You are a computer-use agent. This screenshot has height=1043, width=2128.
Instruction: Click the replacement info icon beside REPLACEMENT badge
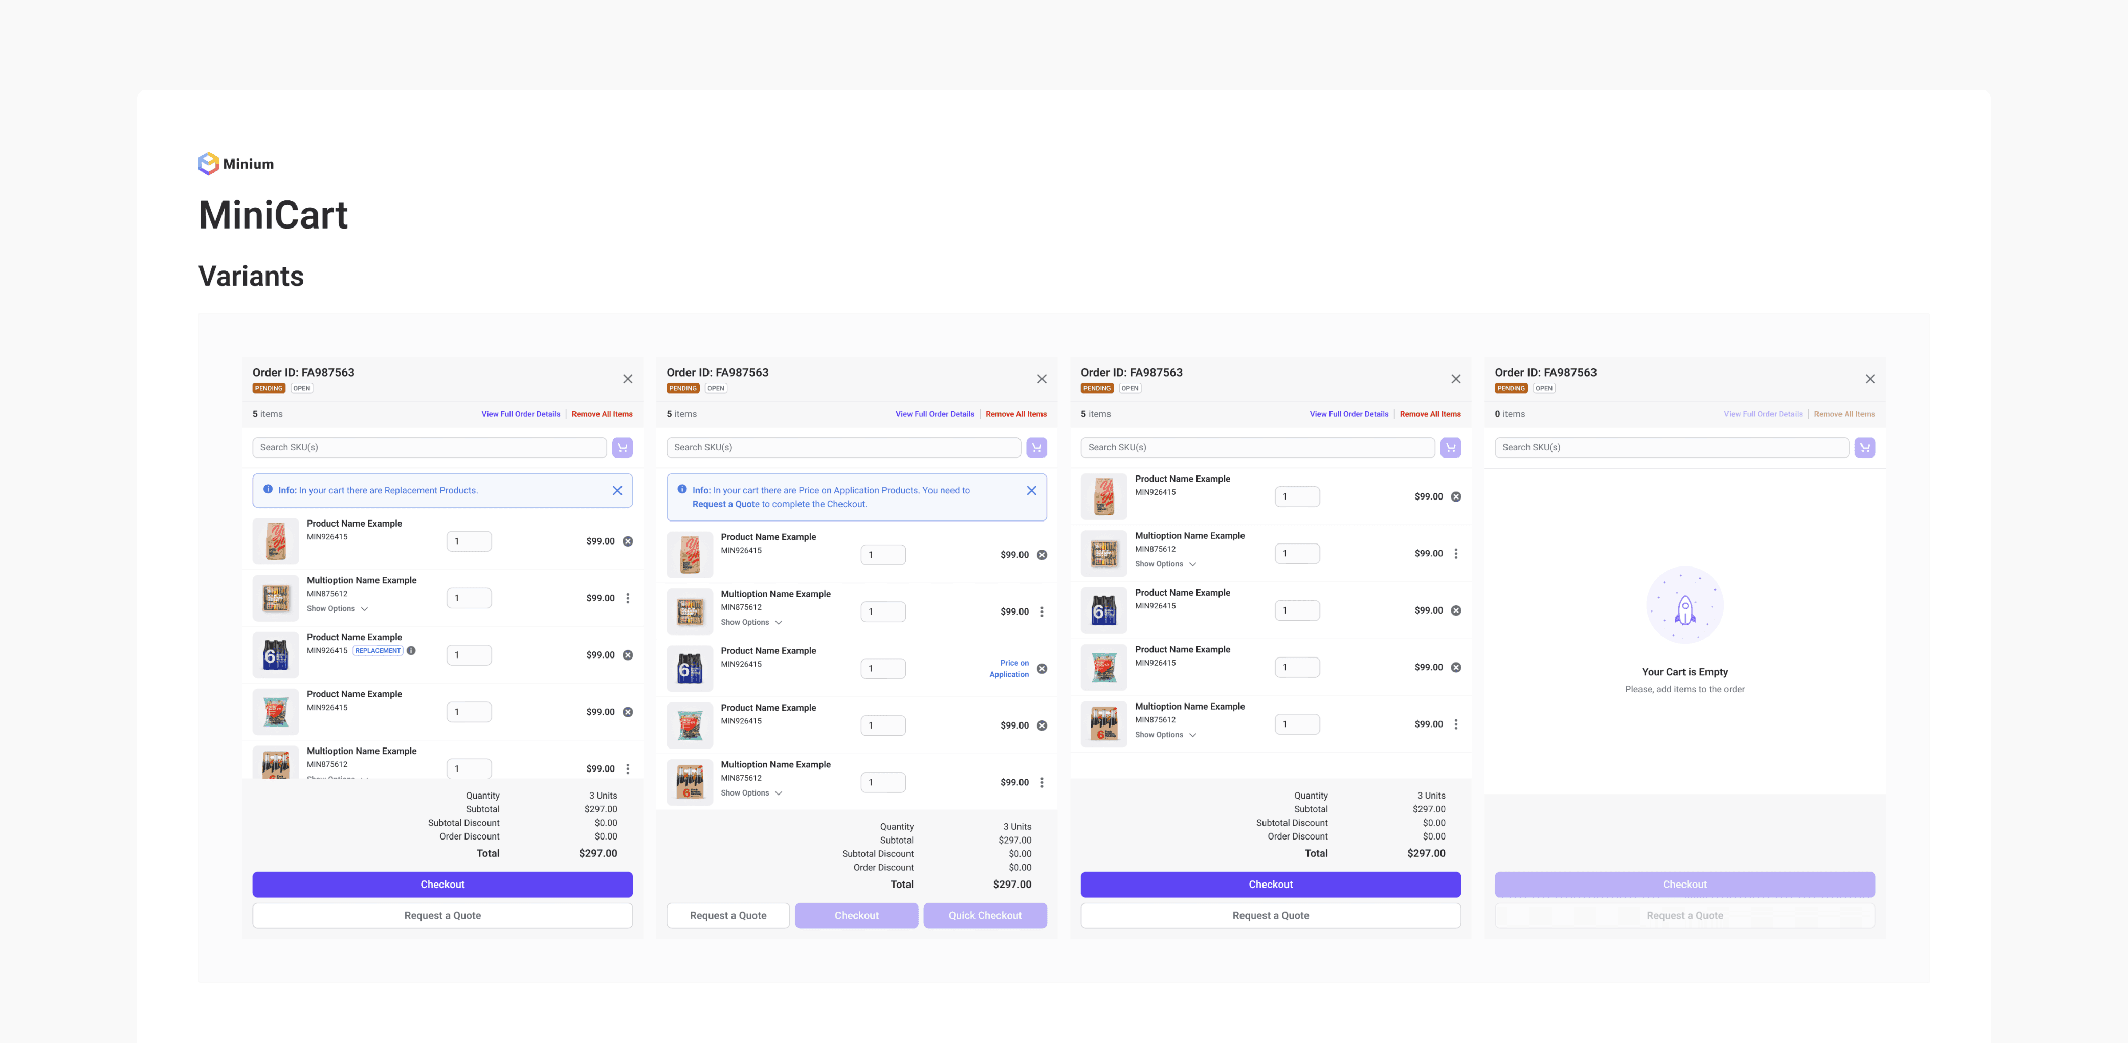click(411, 651)
